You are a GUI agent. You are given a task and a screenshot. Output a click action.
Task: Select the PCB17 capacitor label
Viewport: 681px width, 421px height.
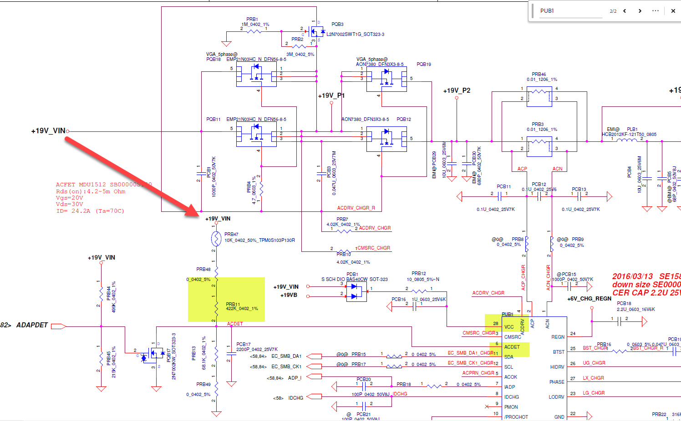(x=244, y=344)
